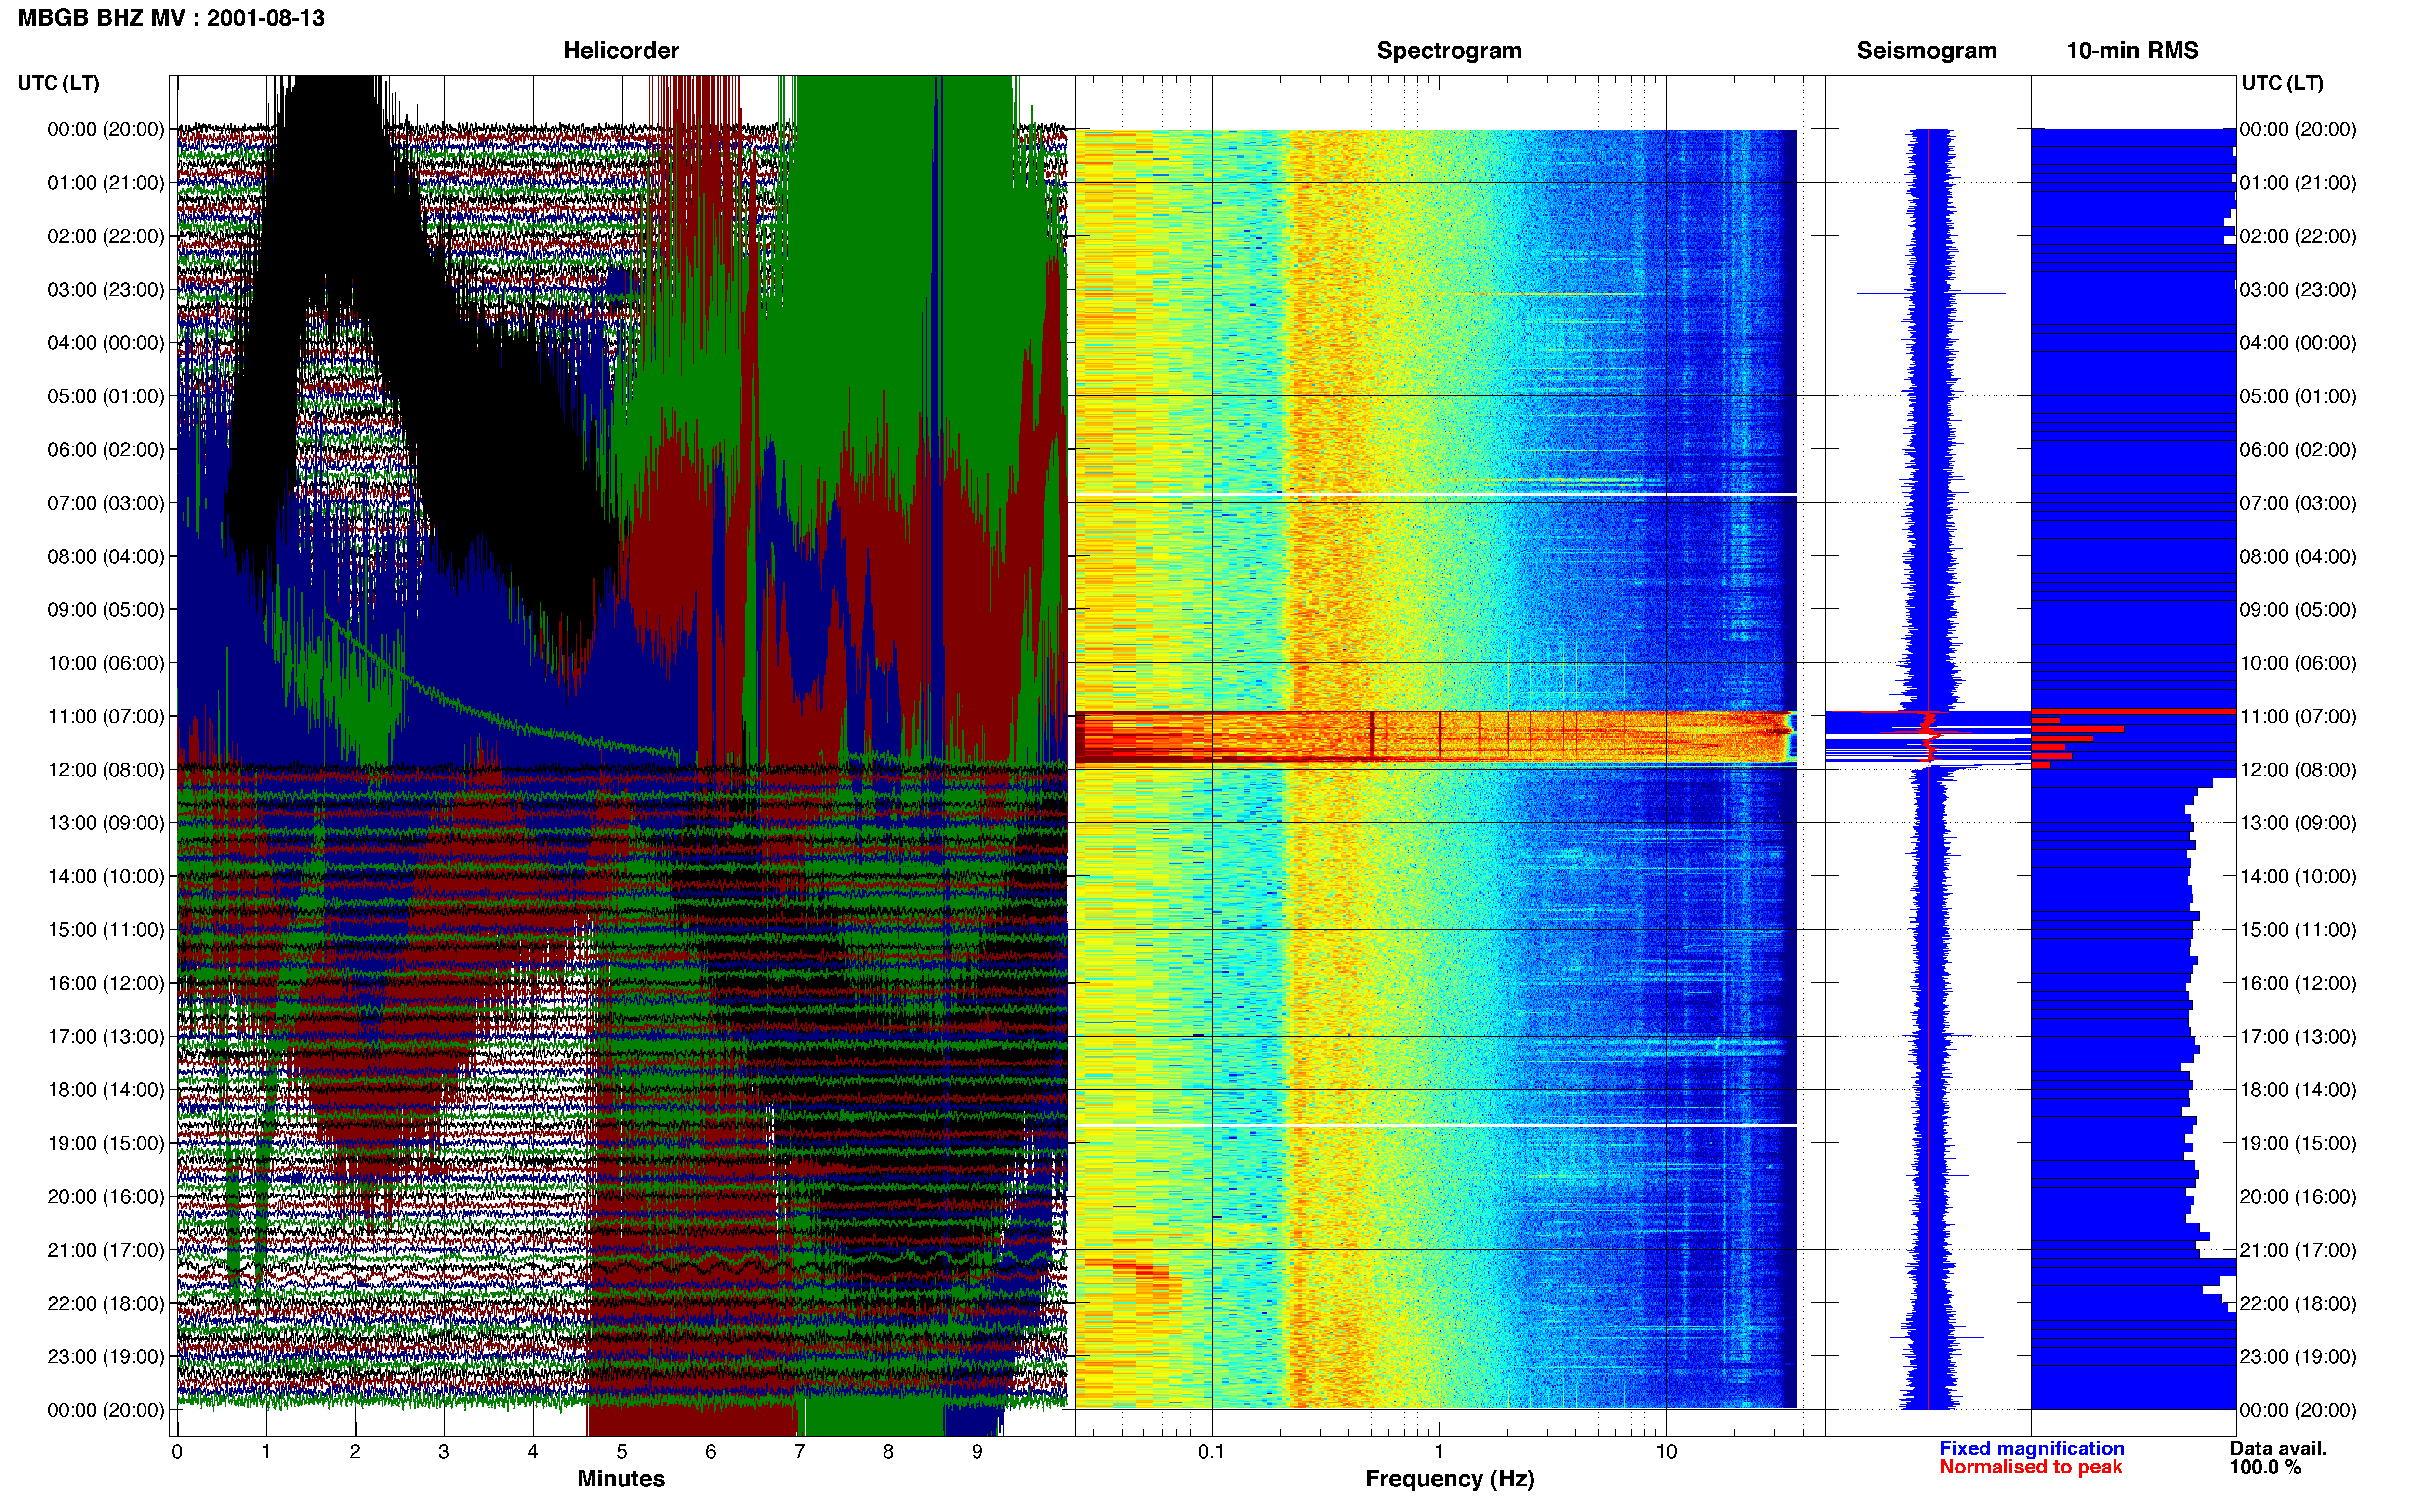The height and width of the screenshot is (1512, 2418).
Task: Click the red waveform trace in the Seismogram panel
Action: point(1929,768)
